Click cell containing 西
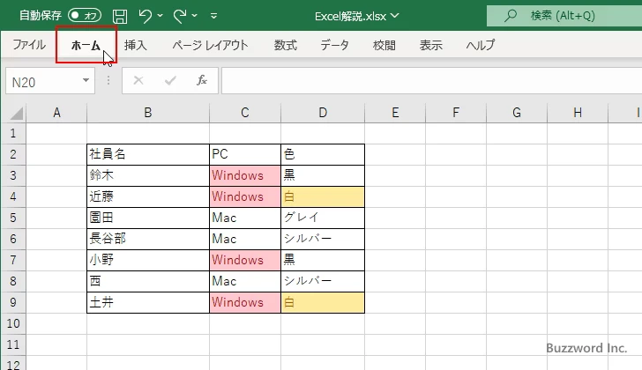642x370 pixels. pyautogui.click(x=148, y=281)
